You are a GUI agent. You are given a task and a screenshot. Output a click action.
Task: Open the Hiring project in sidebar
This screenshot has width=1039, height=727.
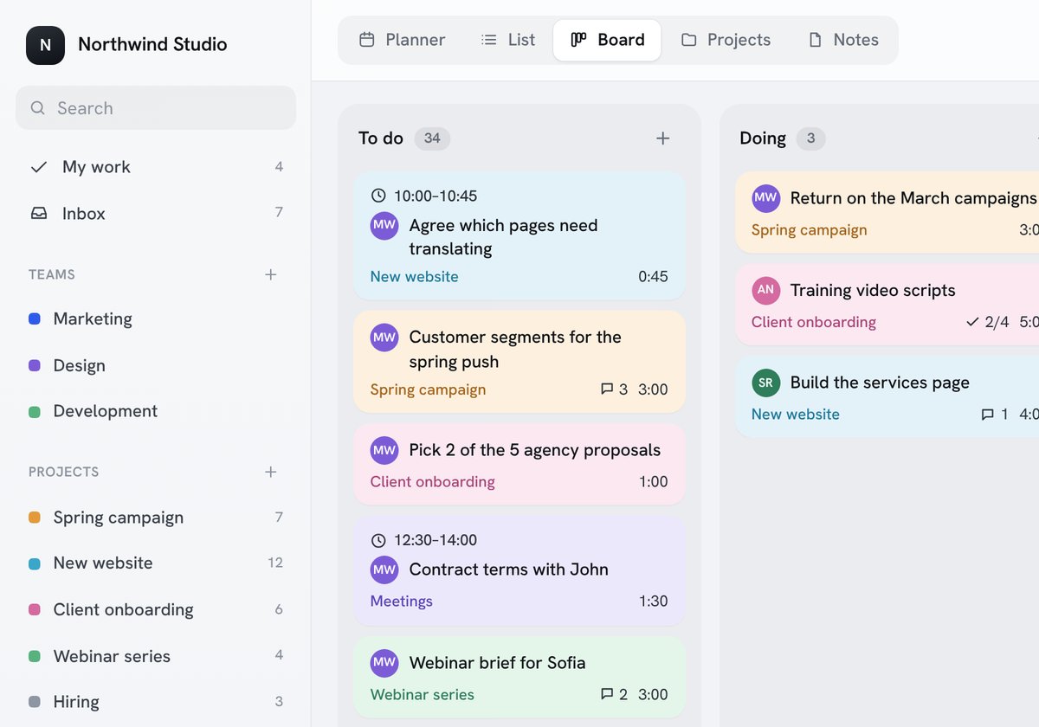[x=156, y=702]
